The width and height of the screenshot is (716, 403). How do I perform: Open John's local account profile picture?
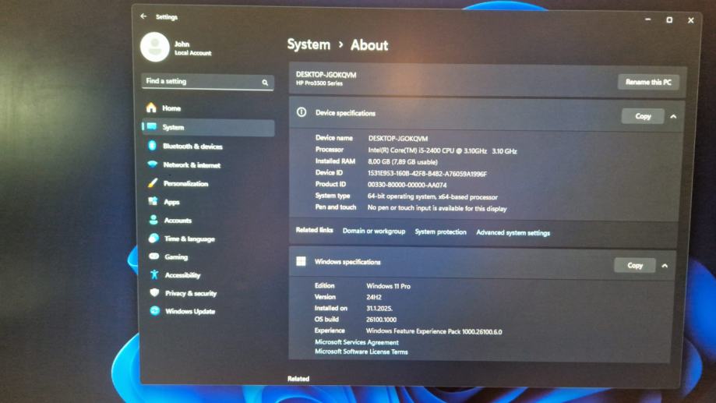(155, 47)
